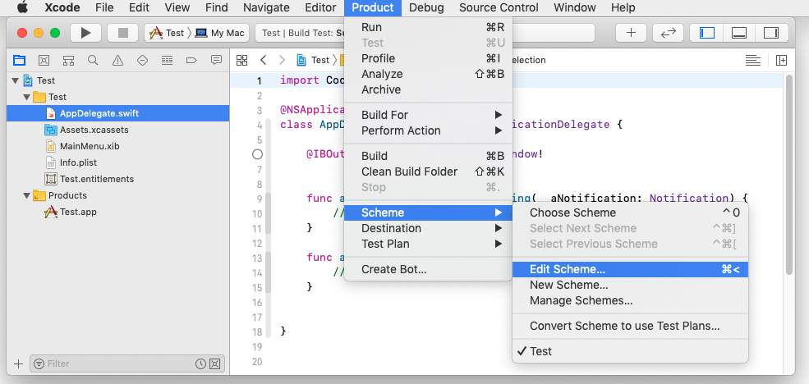Viewport: 809px width, 384px height.
Task: Click the related items grid icon
Action: [241, 60]
